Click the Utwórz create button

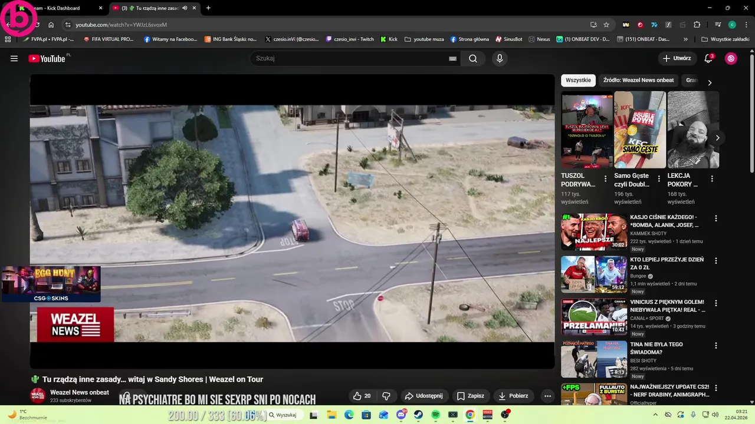[677, 58]
